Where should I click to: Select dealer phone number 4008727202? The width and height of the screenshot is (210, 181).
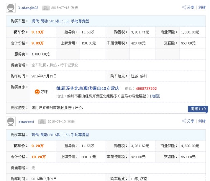pyautogui.click(x=146, y=88)
